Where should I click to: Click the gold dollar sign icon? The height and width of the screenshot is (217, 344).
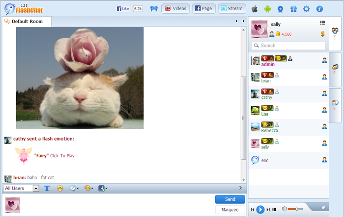pos(322,34)
